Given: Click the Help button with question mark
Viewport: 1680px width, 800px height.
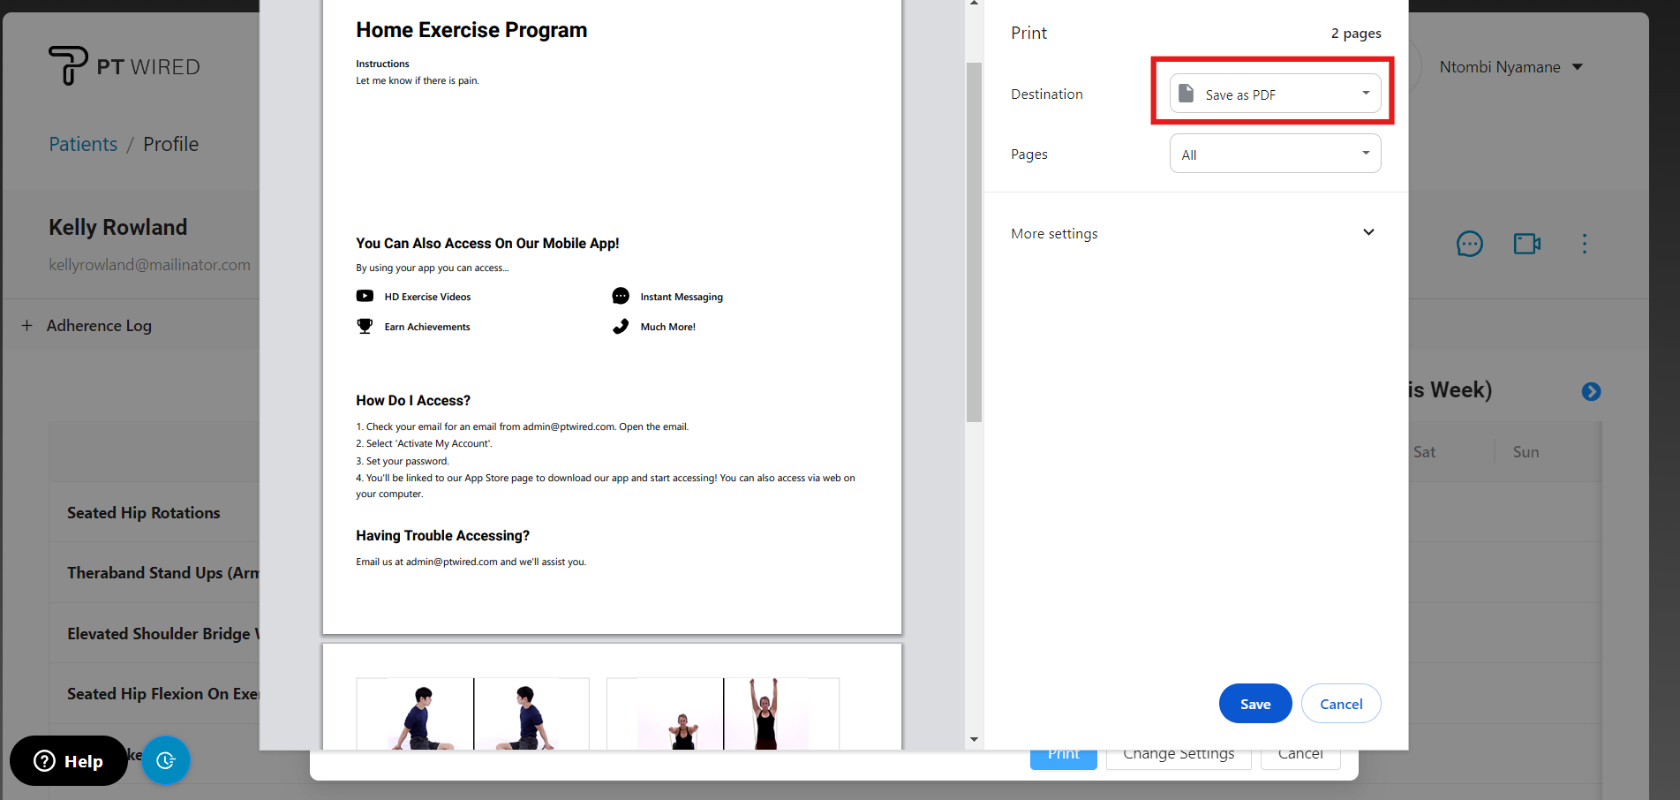Looking at the screenshot, I should click(69, 760).
